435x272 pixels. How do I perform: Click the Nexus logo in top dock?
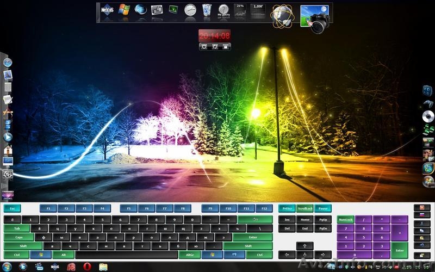pyautogui.click(x=108, y=10)
